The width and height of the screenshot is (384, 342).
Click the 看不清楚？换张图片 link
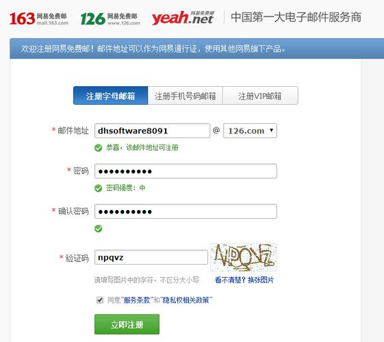click(244, 280)
